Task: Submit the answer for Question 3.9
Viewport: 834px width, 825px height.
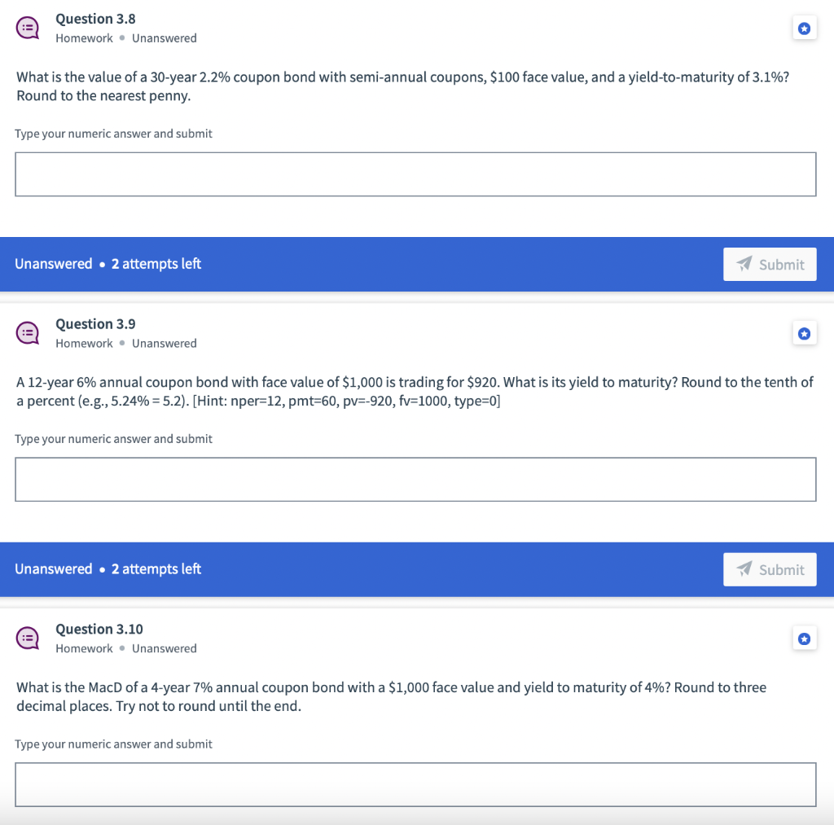Action: tap(770, 569)
